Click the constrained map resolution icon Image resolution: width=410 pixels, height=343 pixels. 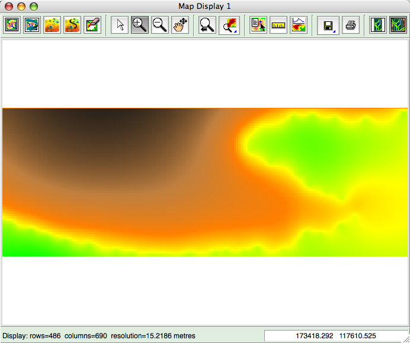[377, 25]
